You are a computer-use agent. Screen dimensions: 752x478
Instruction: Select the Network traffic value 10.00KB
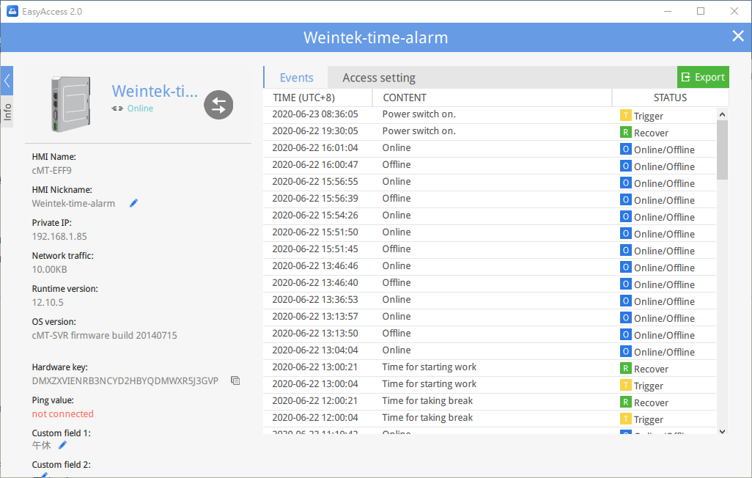tap(49, 270)
